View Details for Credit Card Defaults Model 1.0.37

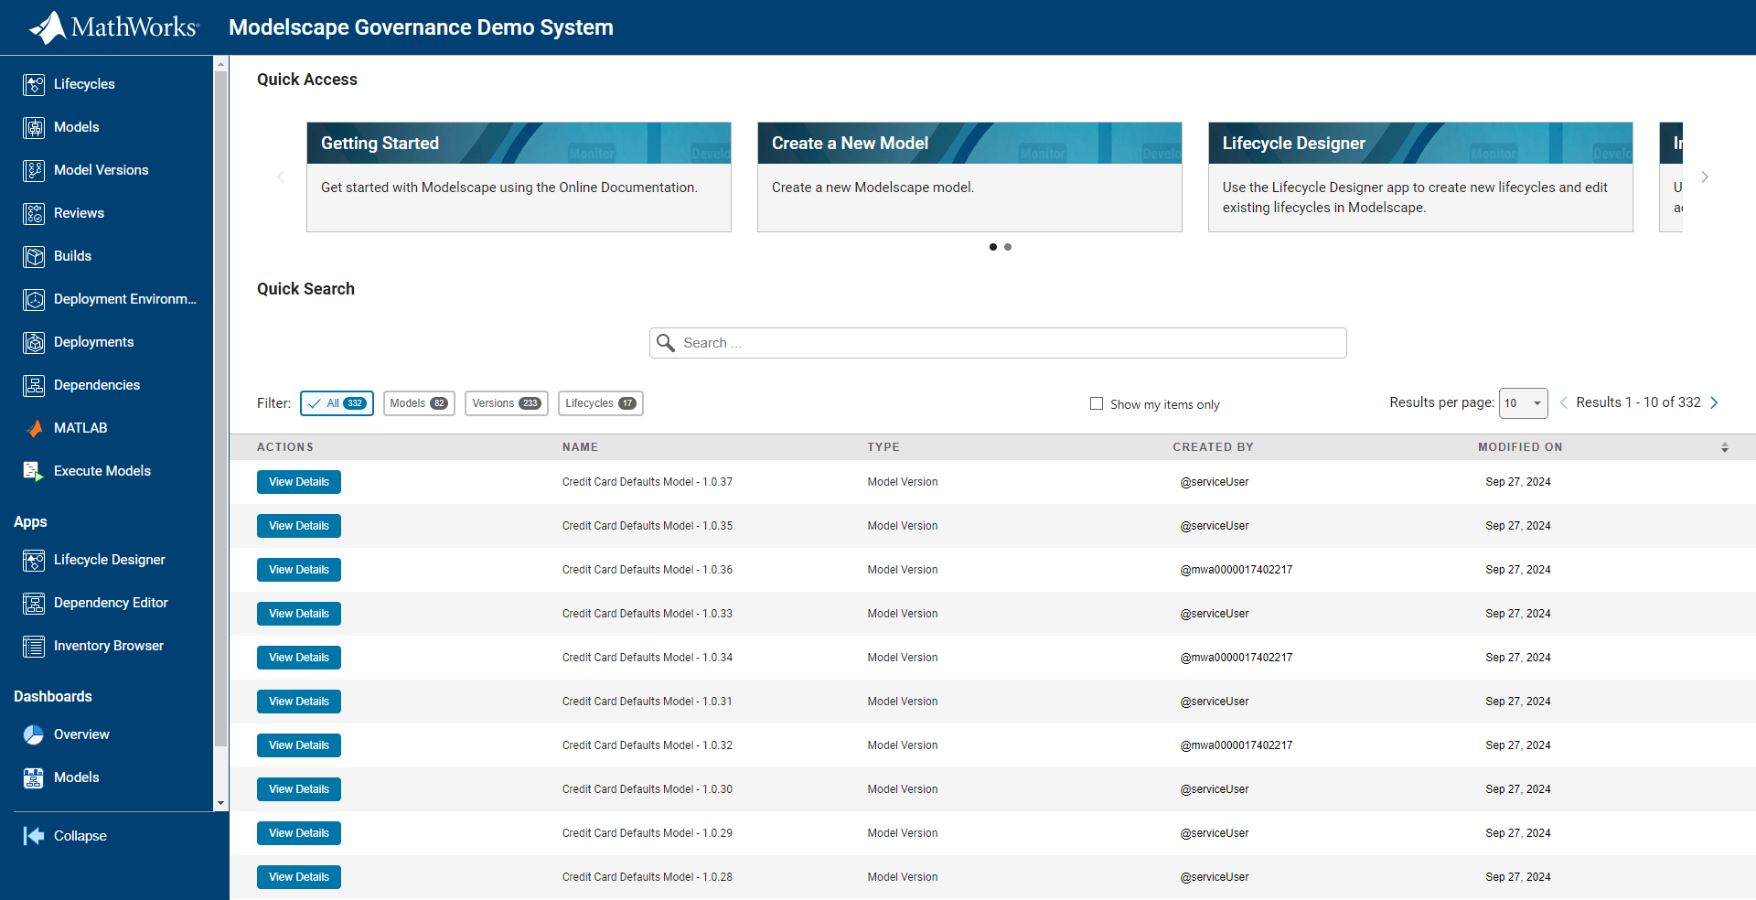298,481
